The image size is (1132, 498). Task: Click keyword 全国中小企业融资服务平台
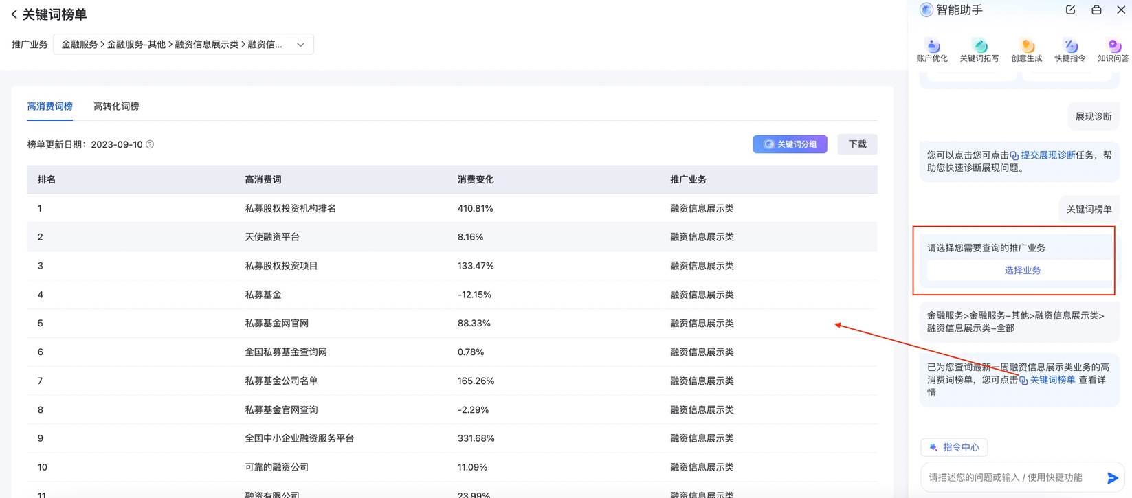point(300,438)
